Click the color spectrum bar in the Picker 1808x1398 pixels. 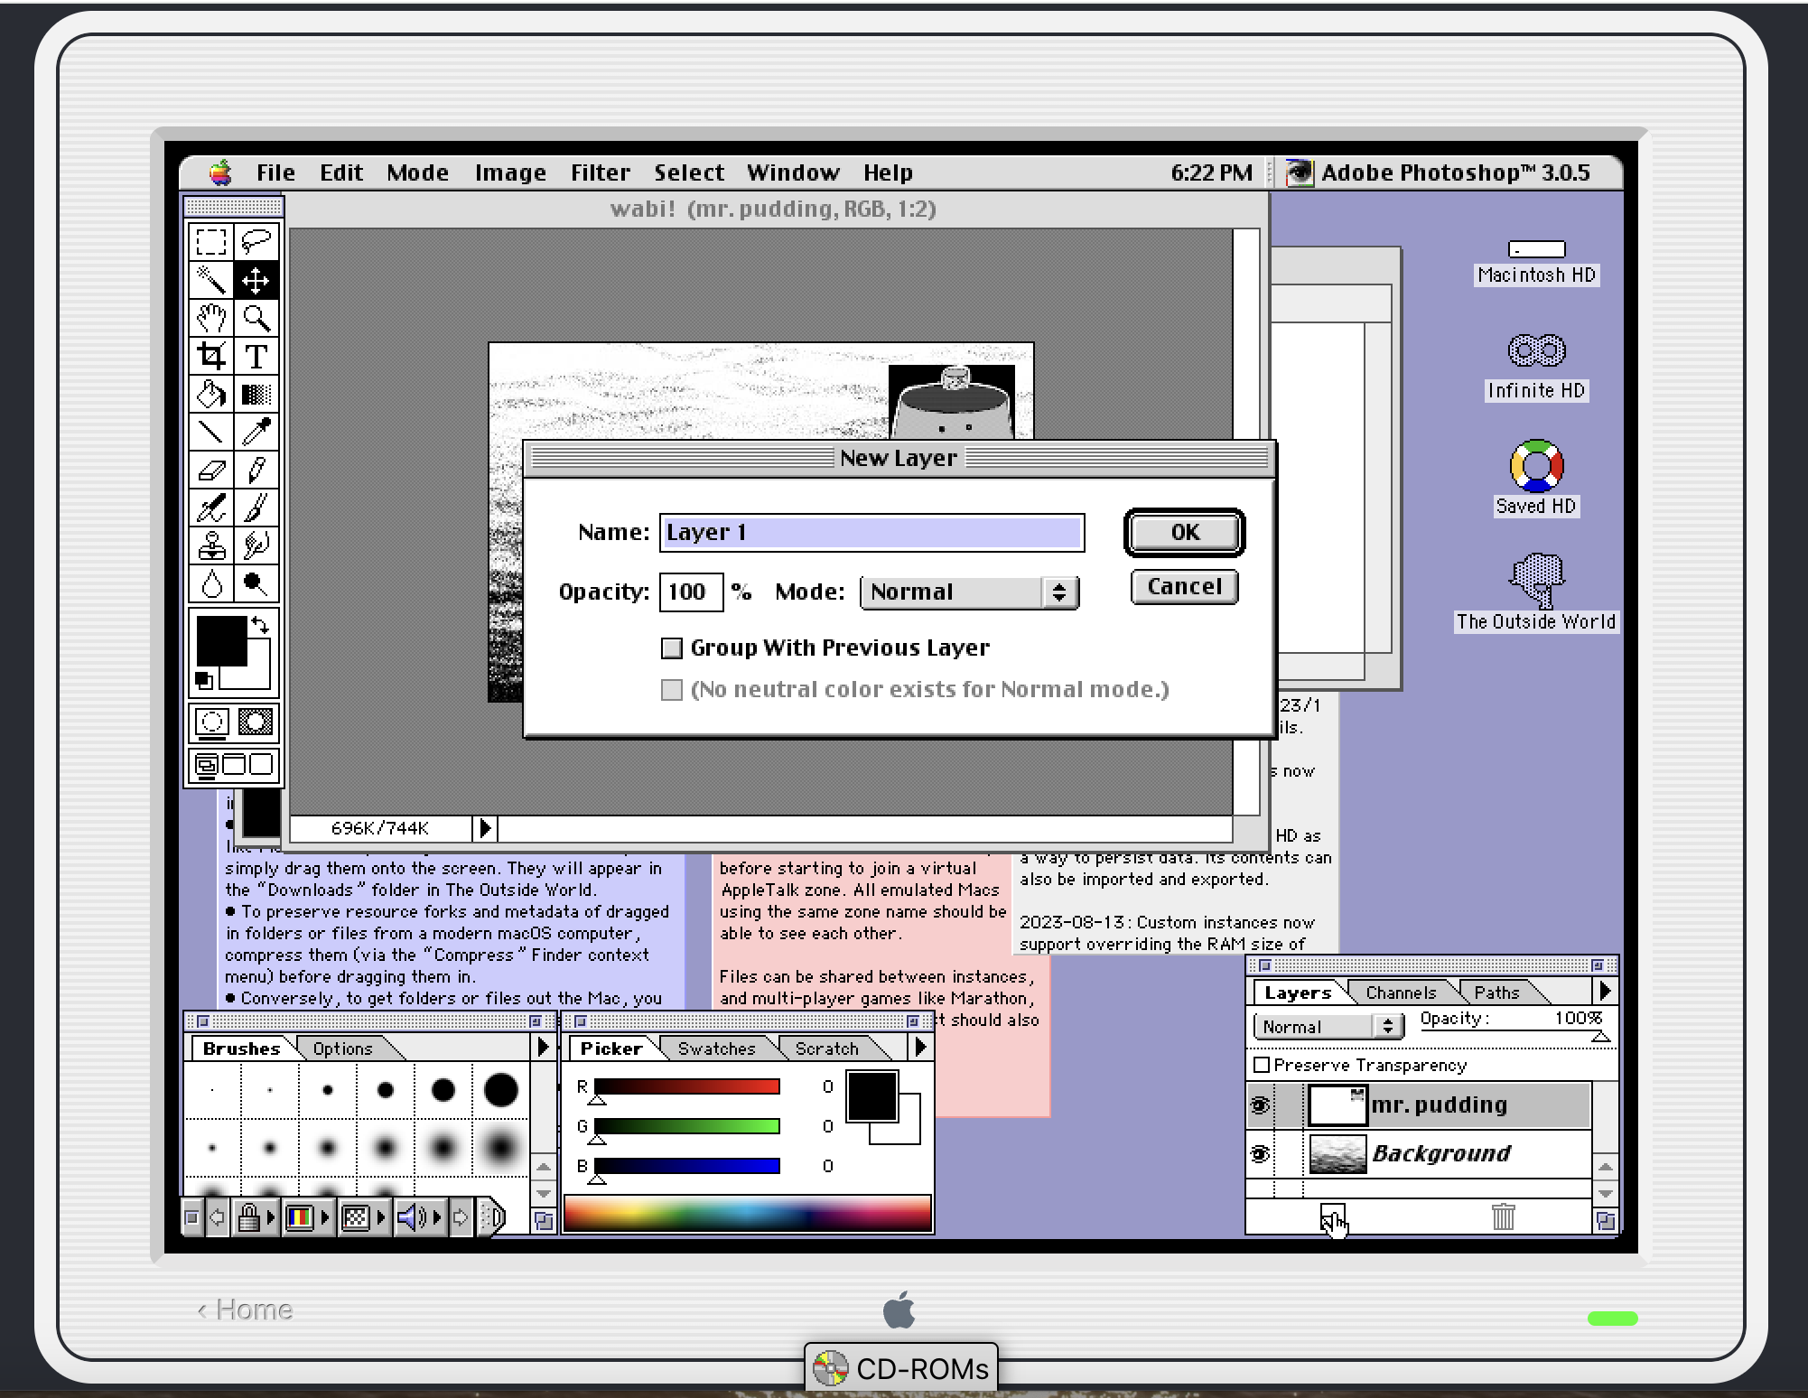747,1213
